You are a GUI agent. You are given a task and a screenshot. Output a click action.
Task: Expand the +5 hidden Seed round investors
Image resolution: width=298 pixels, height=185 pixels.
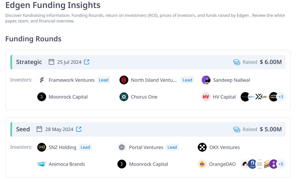(282, 164)
